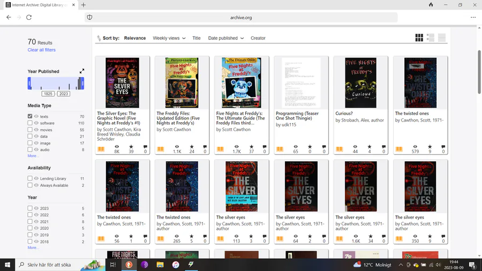This screenshot has height=271, width=482.
Task: Sort results by Creator
Action: click(258, 38)
